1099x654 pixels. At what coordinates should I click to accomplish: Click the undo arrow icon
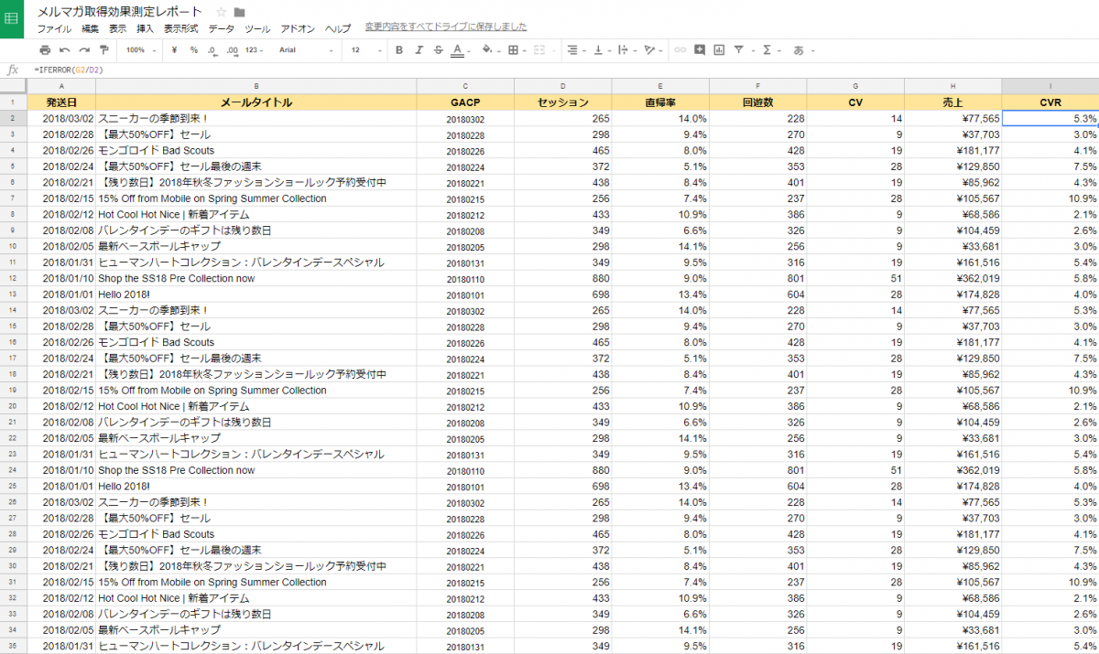tap(65, 49)
